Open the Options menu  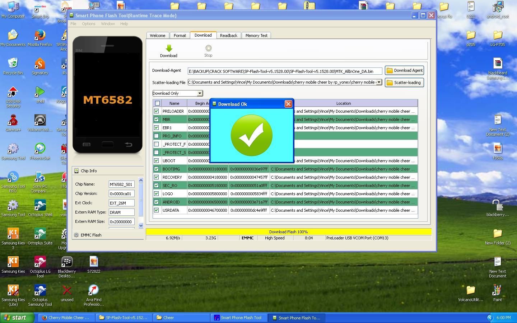click(88, 24)
